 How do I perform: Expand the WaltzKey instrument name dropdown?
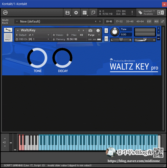(x=18, y=31)
